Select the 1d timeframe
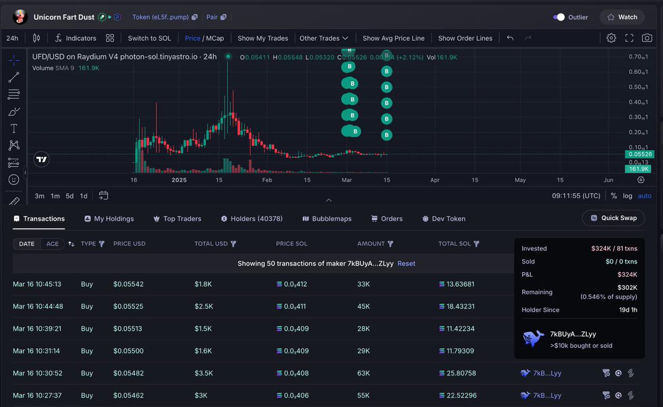The width and height of the screenshot is (663, 407). tap(83, 195)
